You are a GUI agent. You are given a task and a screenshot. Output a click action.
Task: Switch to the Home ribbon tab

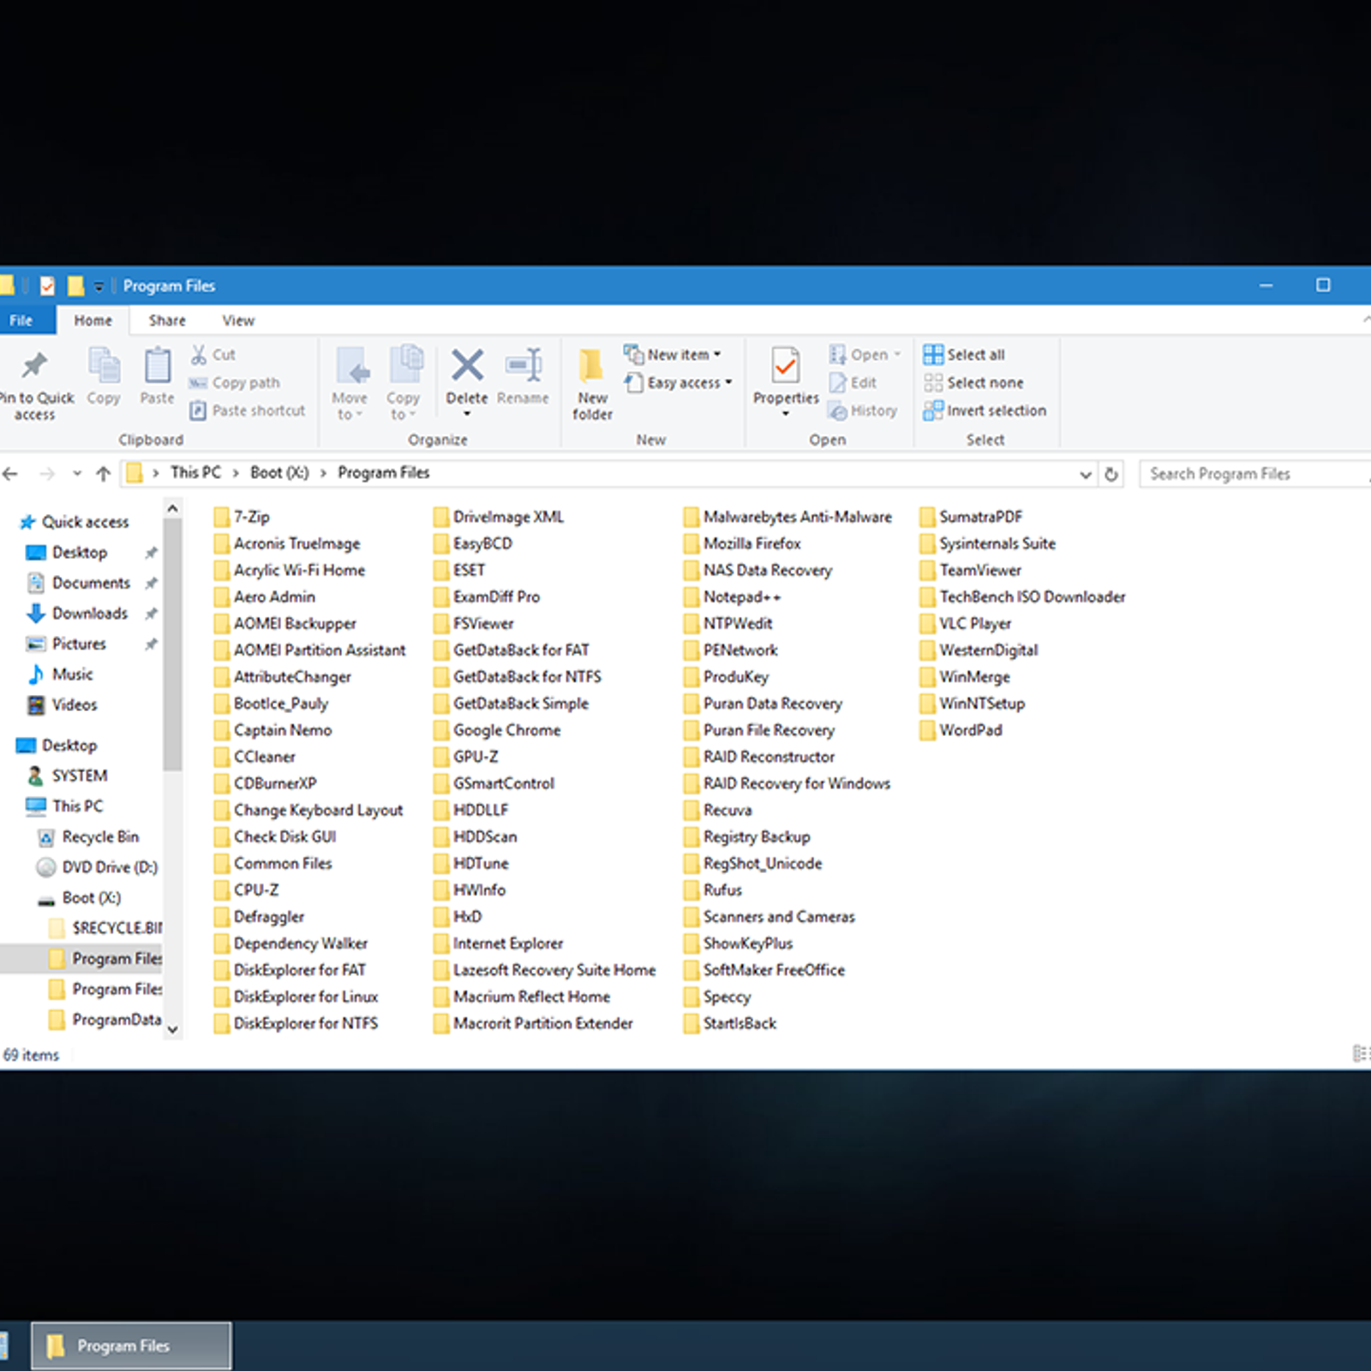pos(93,320)
